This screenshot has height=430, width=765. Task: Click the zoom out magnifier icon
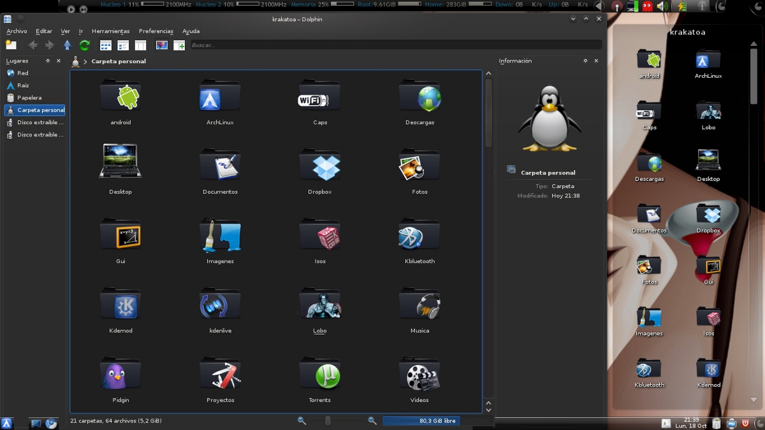pos(302,420)
